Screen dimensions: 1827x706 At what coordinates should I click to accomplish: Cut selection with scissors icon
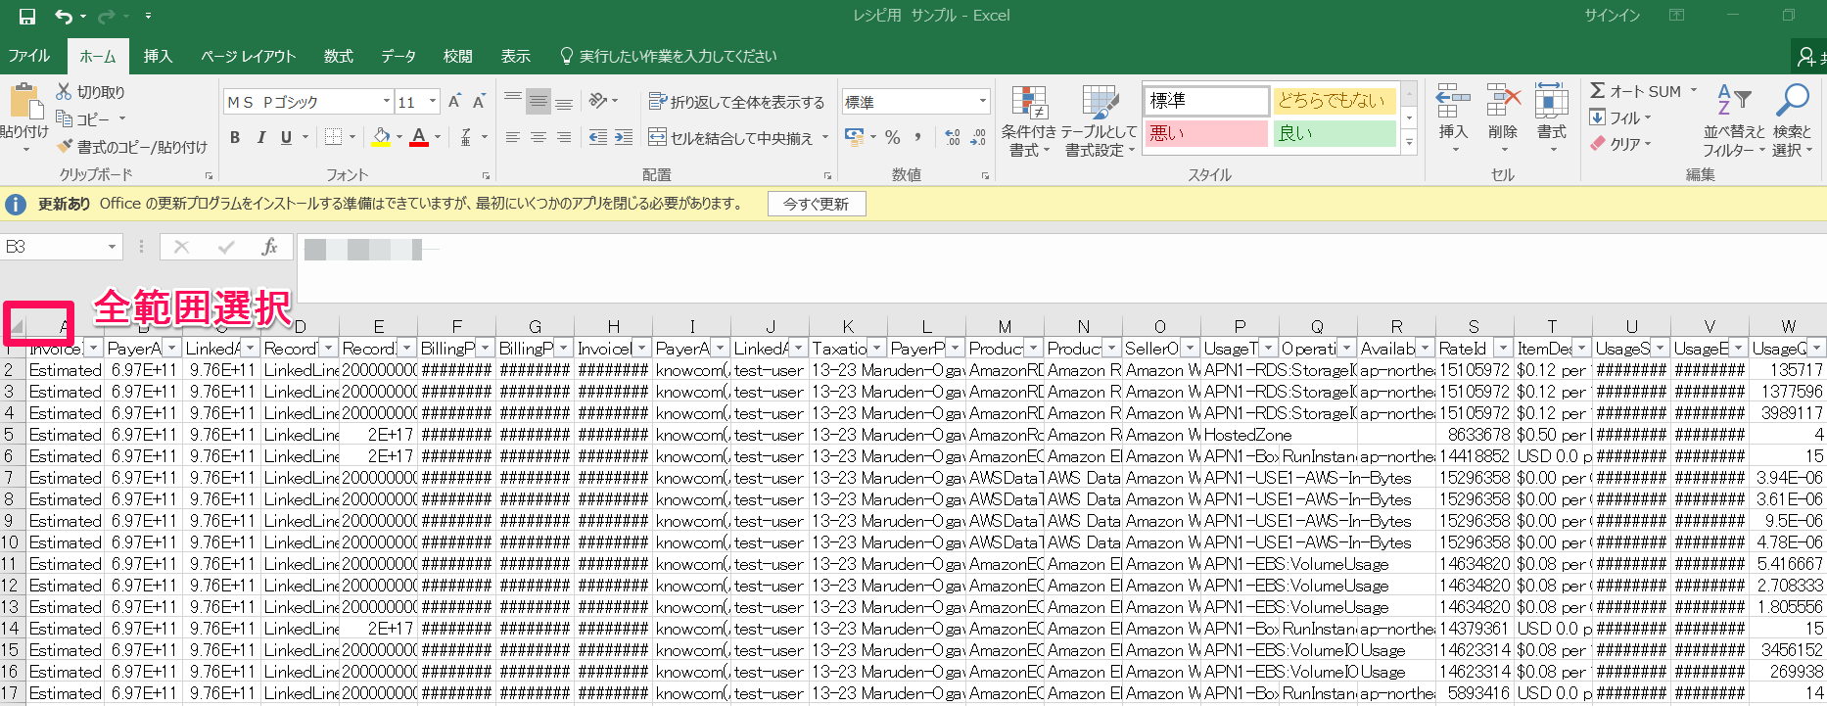[65, 91]
